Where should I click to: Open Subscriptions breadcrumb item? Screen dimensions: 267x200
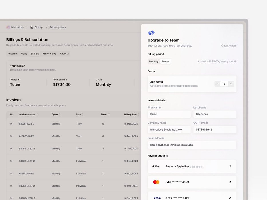coord(58,27)
